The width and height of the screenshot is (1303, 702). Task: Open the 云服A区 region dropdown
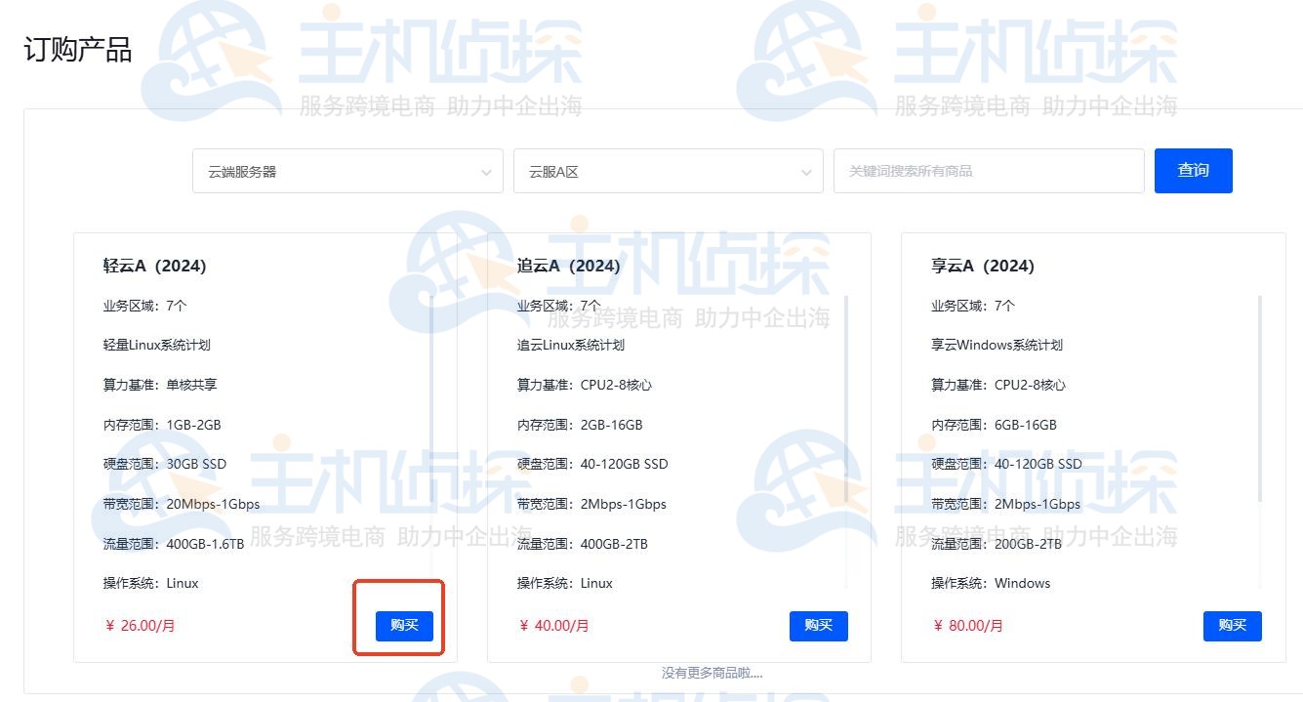(x=669, y=171)
